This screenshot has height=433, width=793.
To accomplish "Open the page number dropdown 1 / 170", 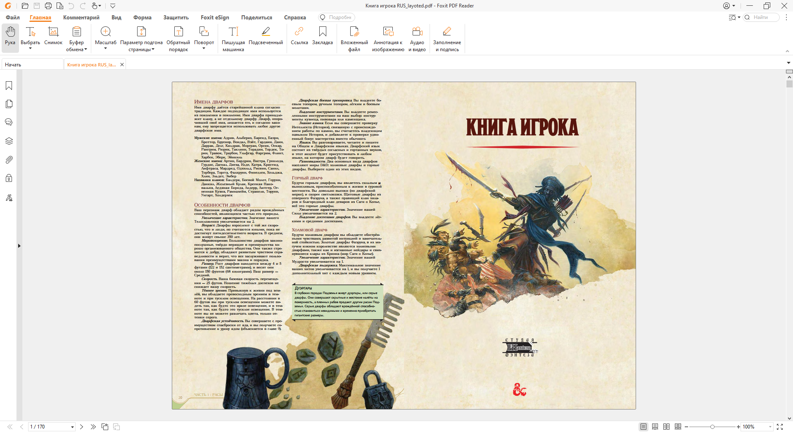I will click(72, 427).
